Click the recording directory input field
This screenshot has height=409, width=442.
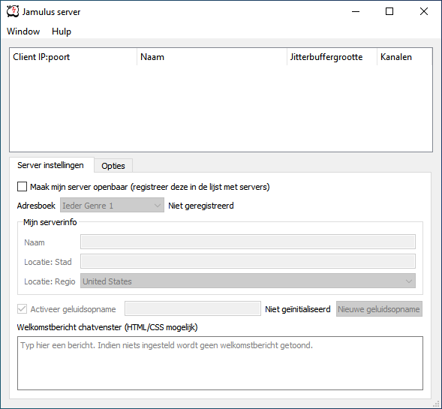point(193,308)
